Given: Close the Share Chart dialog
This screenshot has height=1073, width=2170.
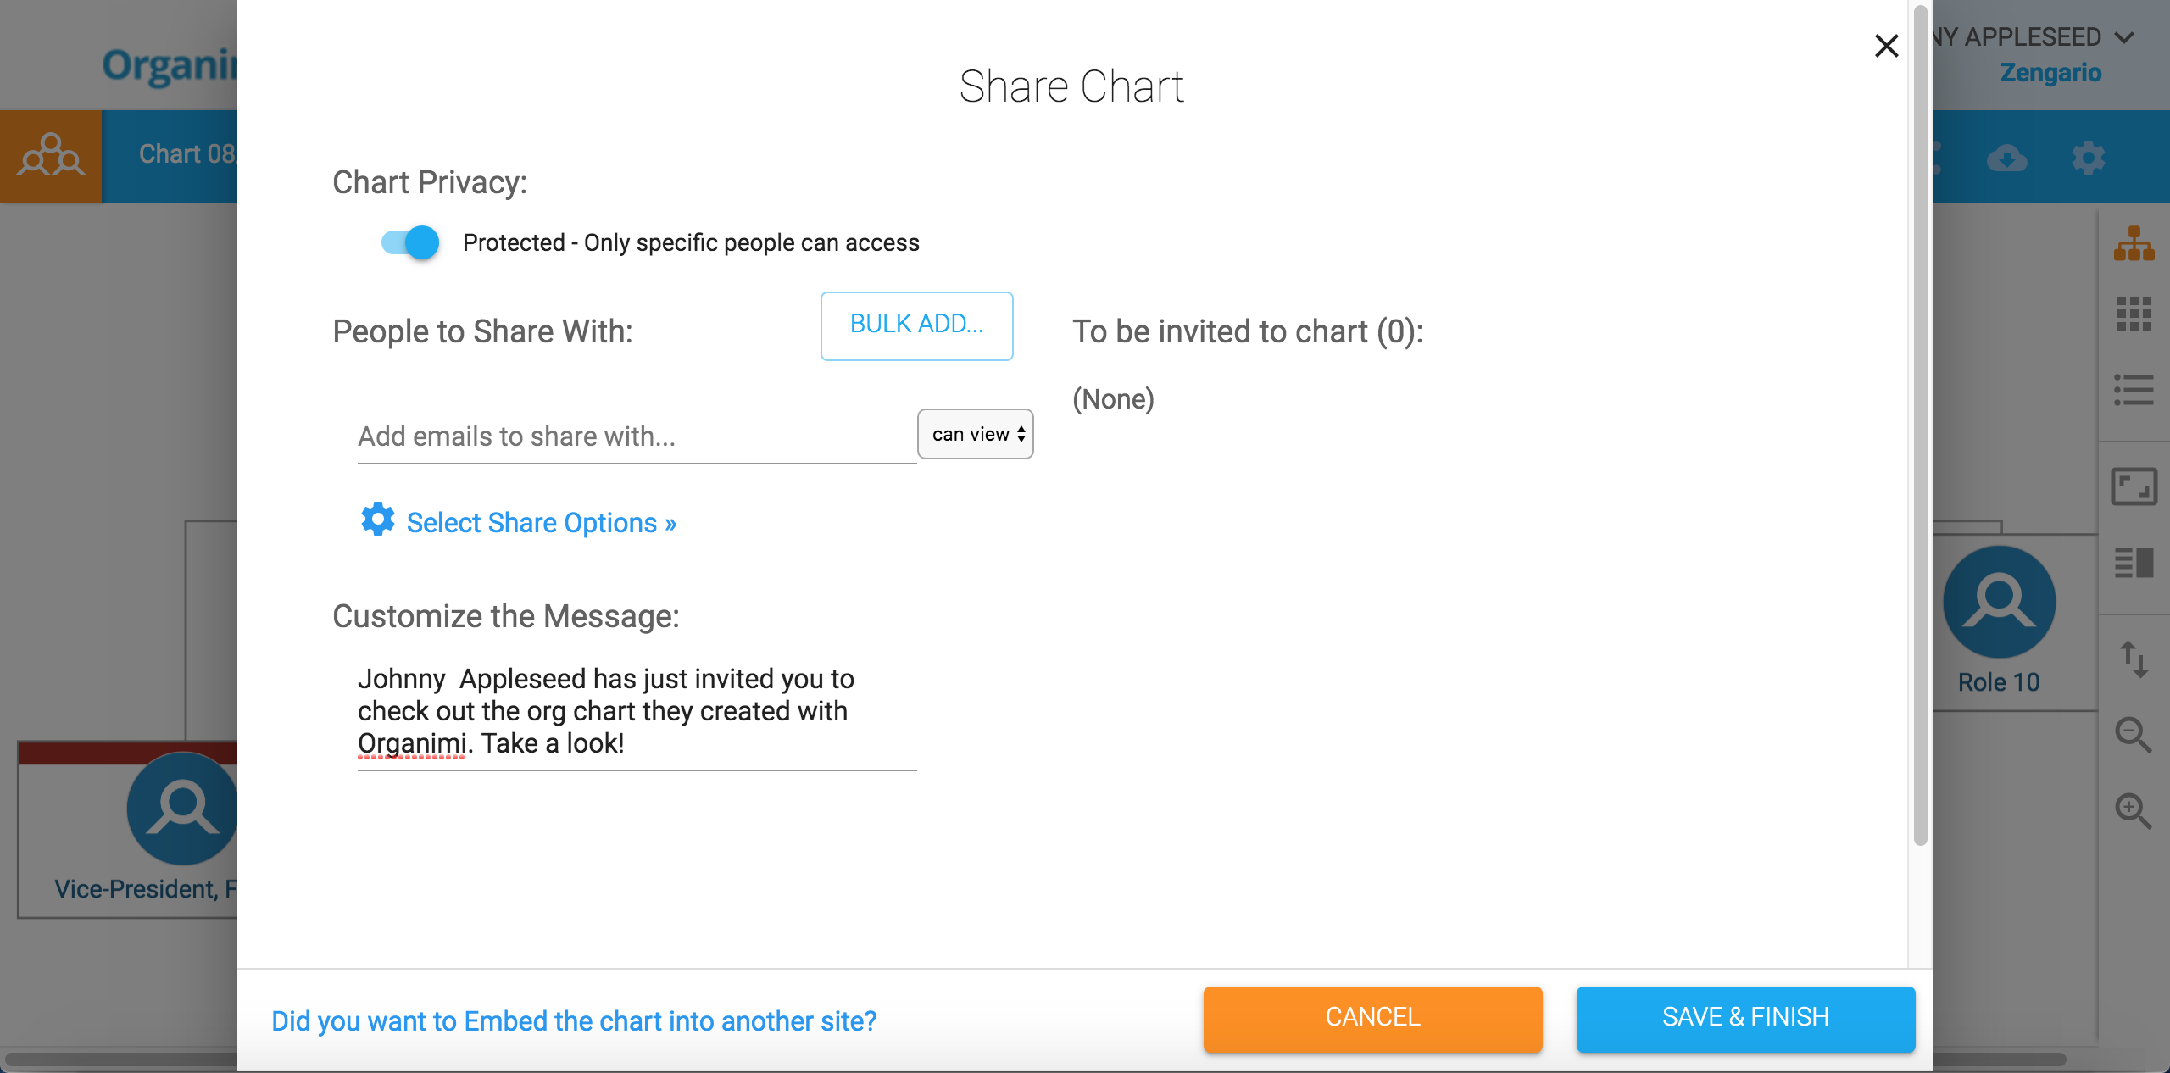Looking at the screenshot, I should [1886, 46].
